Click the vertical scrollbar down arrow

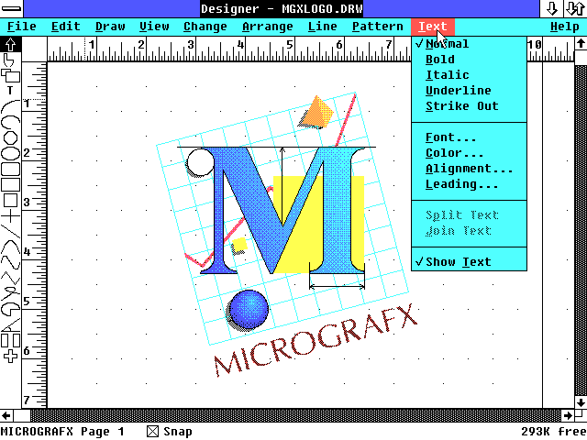[x=581, y=402]
